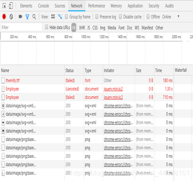Select the '710 ms' time cell
The height and width of the screenshot is (181, 193).
[168, 97]
